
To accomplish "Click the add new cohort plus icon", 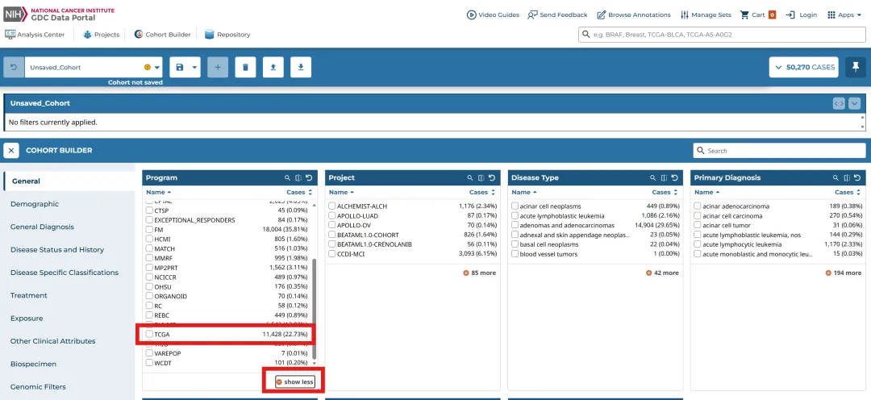I will click(x=218, y=67).
